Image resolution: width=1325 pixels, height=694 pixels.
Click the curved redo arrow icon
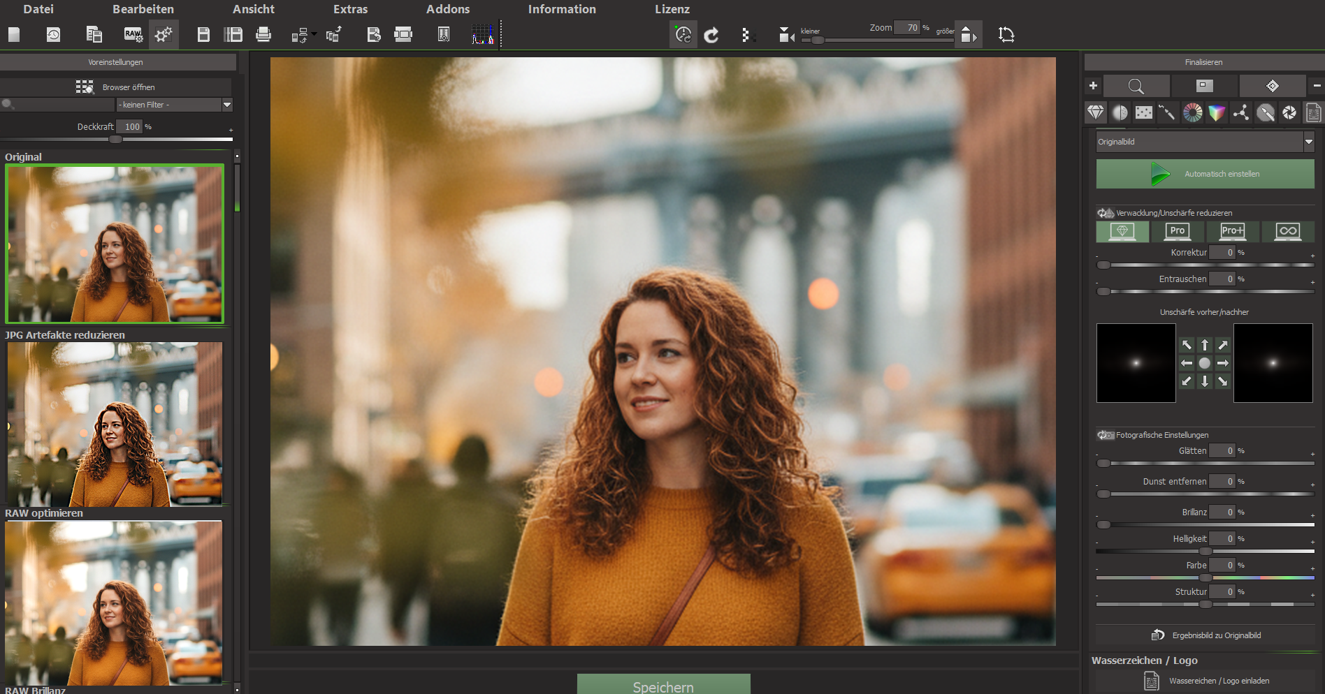click(x=711, y=35)
